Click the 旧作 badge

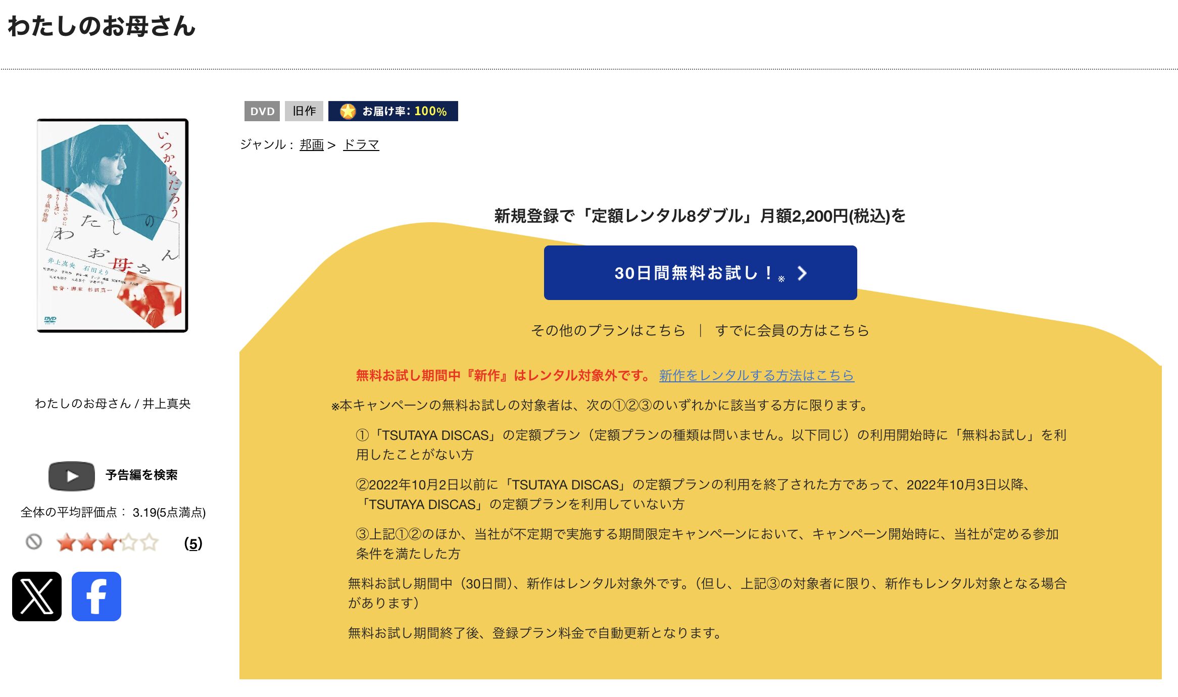click(304, 111)
